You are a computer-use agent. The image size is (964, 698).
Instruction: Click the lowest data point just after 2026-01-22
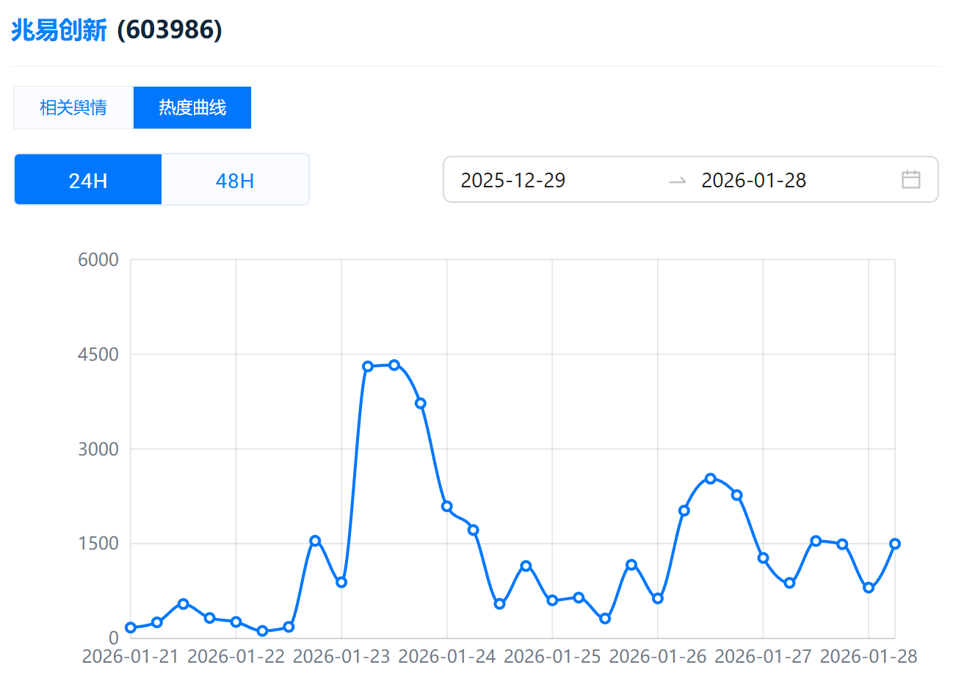click(262, 631)
